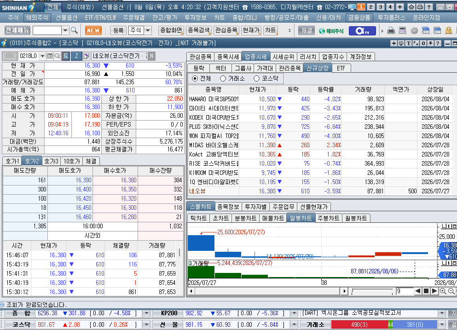Select the 네오뷰 row in the new listings table
This screenshot has height=330, width=457.
pyautogui.click(x=320, y=191)
